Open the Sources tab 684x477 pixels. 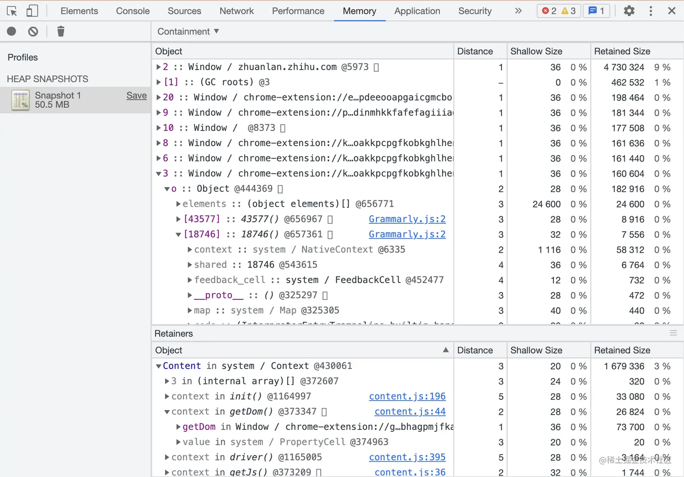point(184,11)
